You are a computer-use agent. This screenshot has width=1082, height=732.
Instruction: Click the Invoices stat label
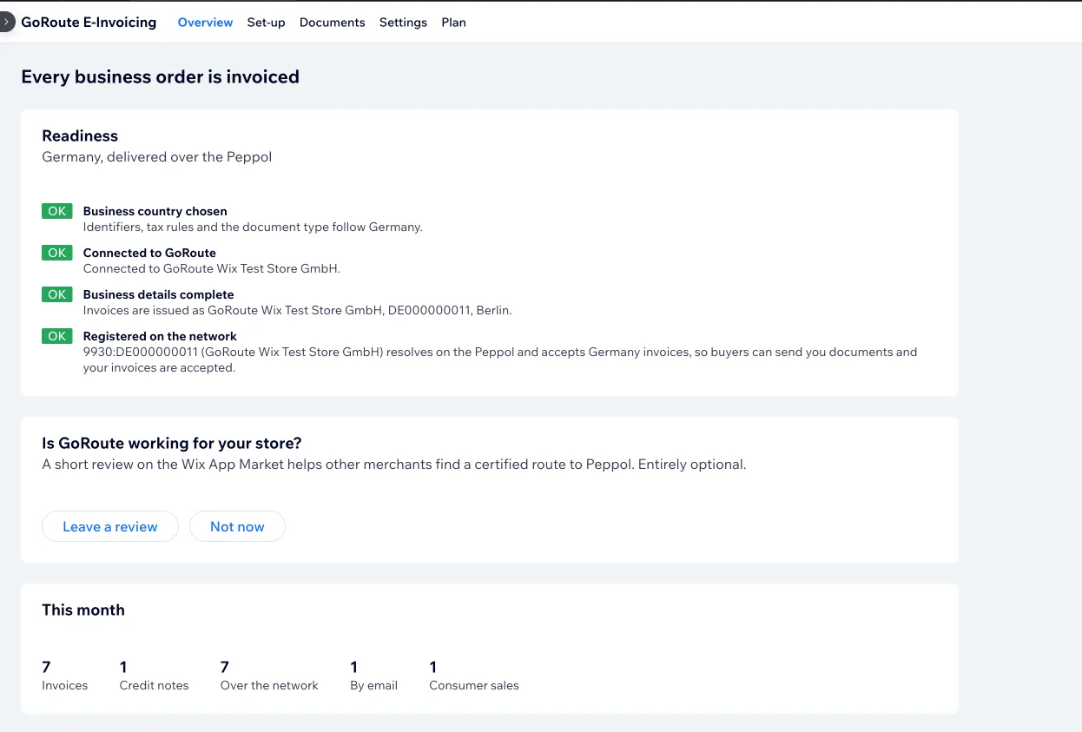[65, 685]
